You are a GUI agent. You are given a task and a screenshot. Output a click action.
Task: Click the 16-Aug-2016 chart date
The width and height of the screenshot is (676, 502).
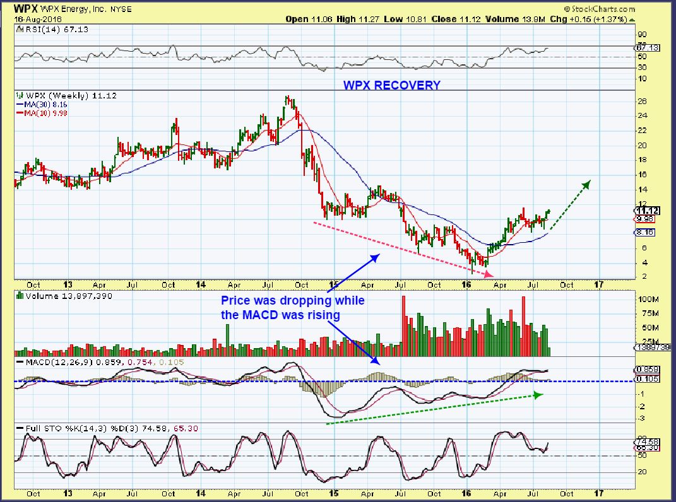37,20
